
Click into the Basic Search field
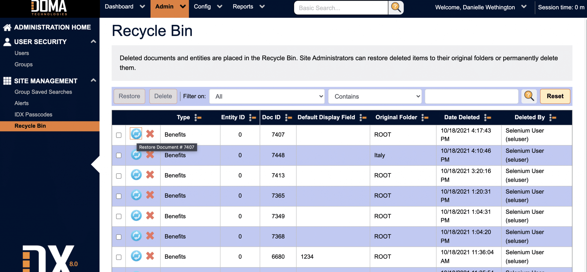pyautogui.click(x=341, y=8)
